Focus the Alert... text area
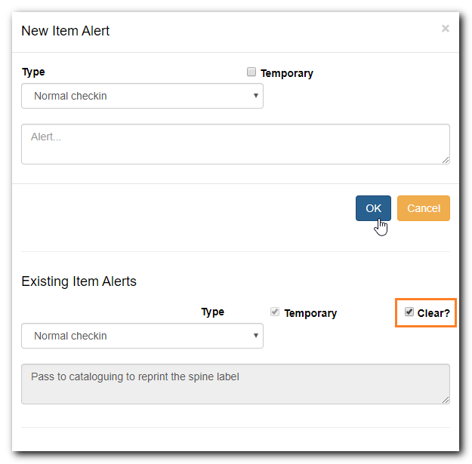Image resolution: width=472 pixels, height=464 pixels. click(236, 144)
